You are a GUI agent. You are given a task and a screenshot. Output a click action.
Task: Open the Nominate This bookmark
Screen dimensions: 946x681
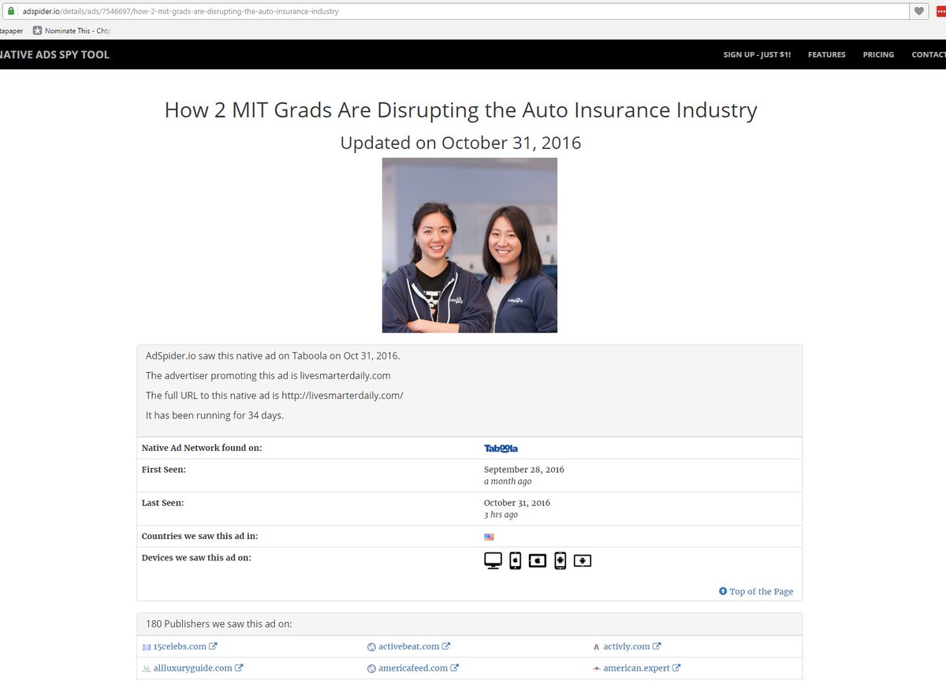[x=73, y=31]
